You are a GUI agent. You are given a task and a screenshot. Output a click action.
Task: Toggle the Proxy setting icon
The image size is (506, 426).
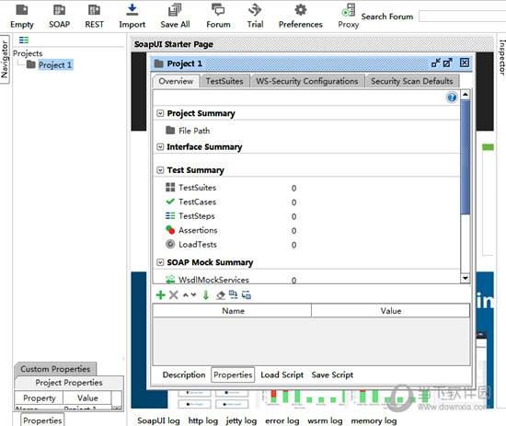tap(349, 10)
